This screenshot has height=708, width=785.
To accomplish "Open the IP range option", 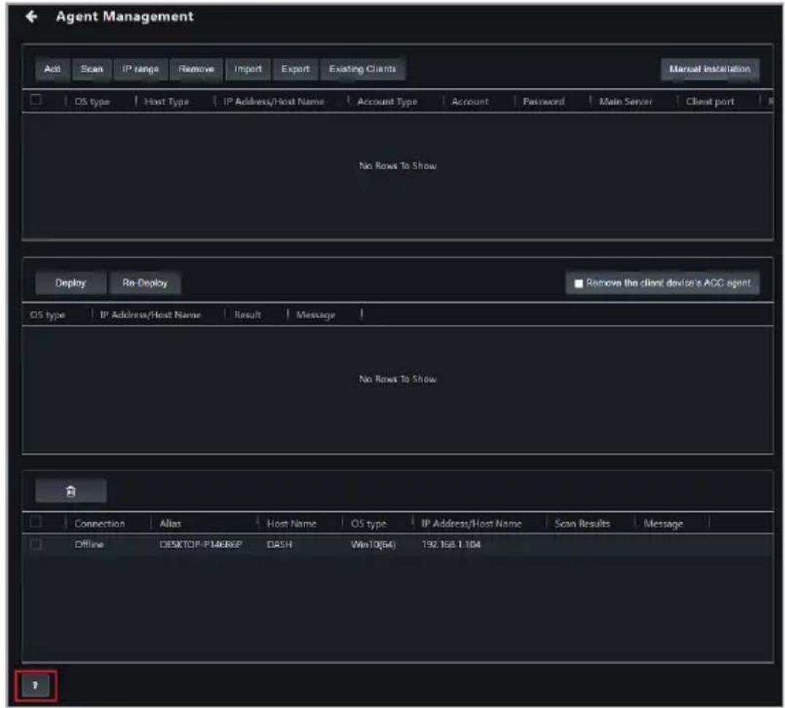I will (141, 69).
